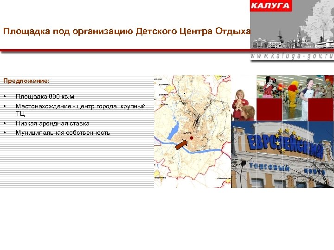Click the line 'Низкая арендная ставка'

pos(52,123)
